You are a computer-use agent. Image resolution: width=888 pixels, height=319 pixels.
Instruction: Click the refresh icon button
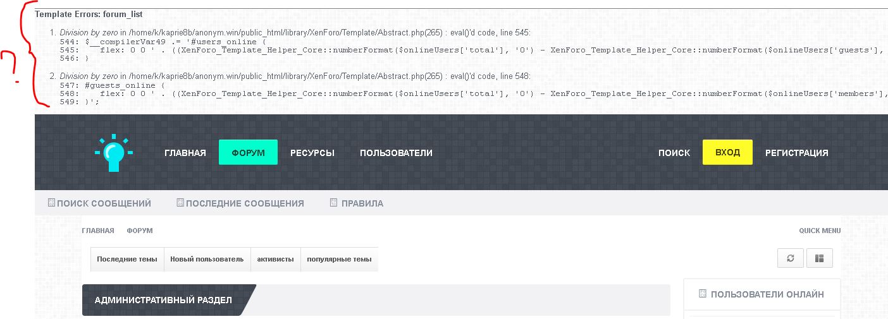[791, 258]
